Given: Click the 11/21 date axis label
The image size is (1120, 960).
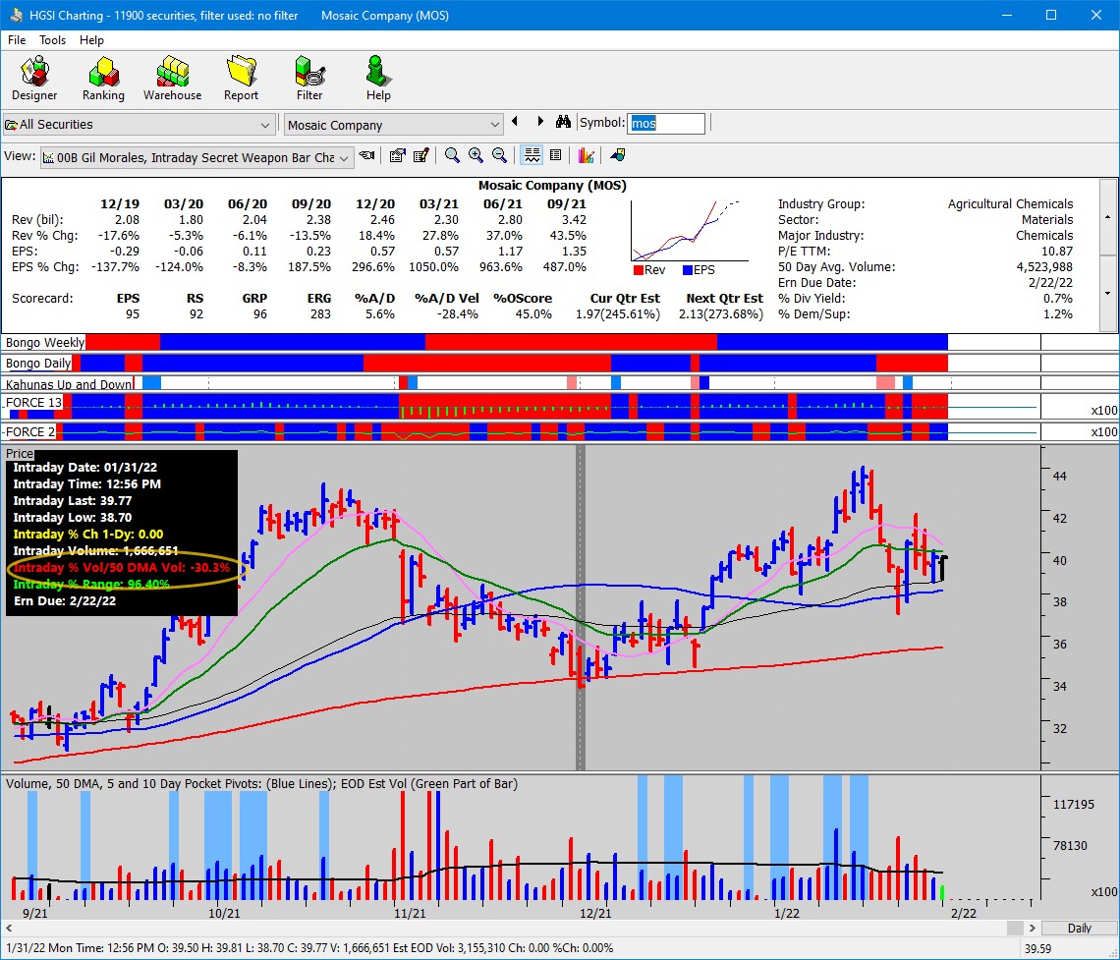Looking at the screenshot, I should 410,914.
